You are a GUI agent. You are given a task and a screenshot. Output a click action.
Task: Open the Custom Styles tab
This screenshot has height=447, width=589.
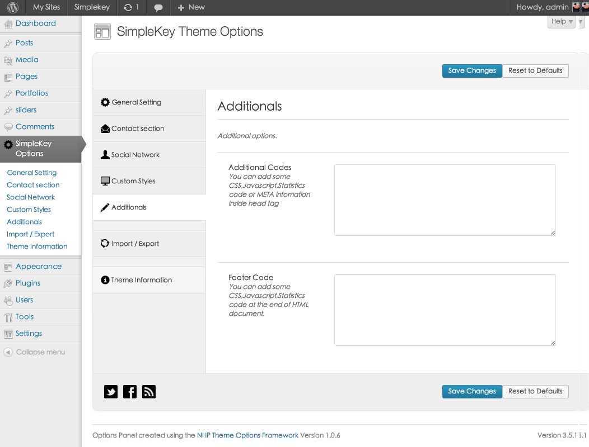click(x=133, y=181)
